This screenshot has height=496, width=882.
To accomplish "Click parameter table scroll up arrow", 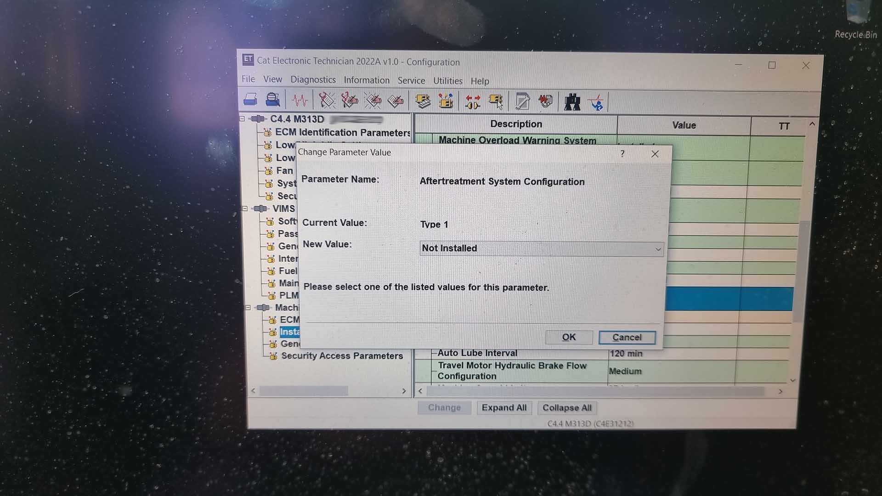I will pyautogui.click(x=812, y=124).
